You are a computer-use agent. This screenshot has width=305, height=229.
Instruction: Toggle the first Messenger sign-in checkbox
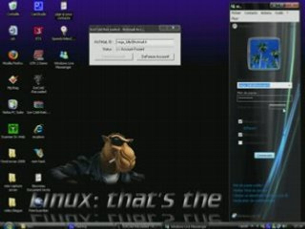(241, 122)
